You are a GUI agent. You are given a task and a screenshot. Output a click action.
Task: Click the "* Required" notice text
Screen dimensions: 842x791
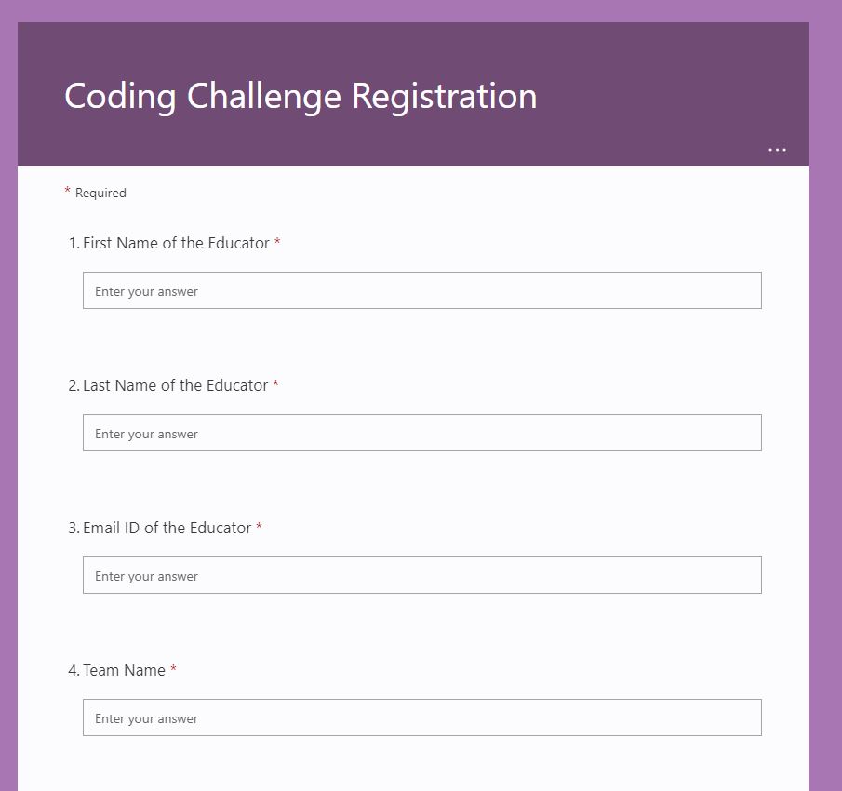coord(96,193)
